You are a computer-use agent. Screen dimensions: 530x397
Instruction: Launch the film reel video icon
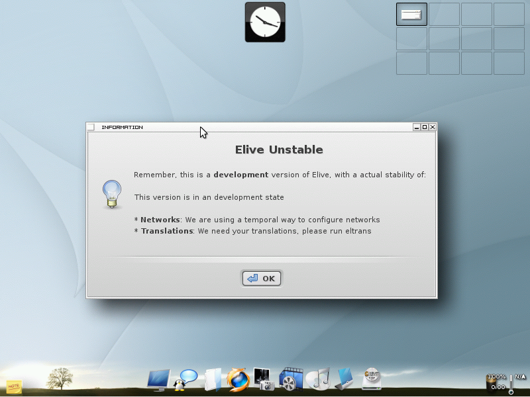click(x=291, y=379)
